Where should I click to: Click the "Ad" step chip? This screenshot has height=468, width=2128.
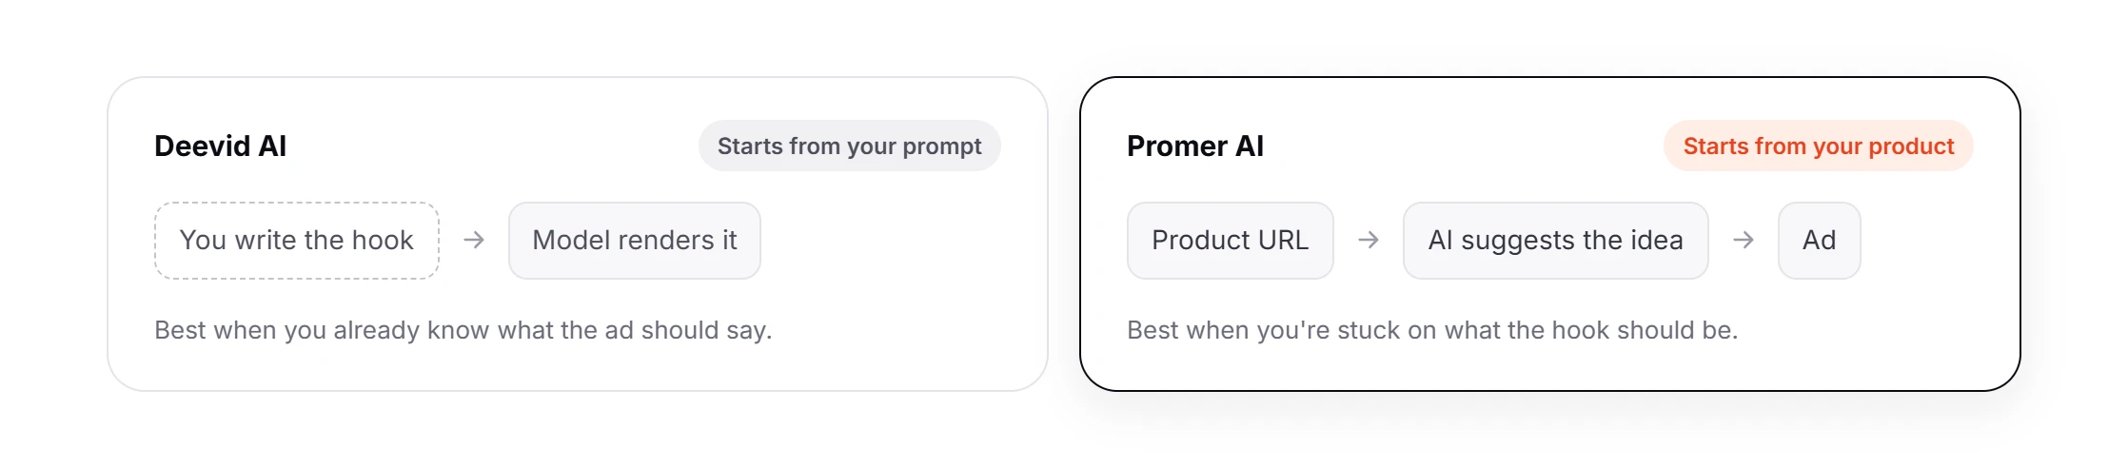(x=1820, y=241)
